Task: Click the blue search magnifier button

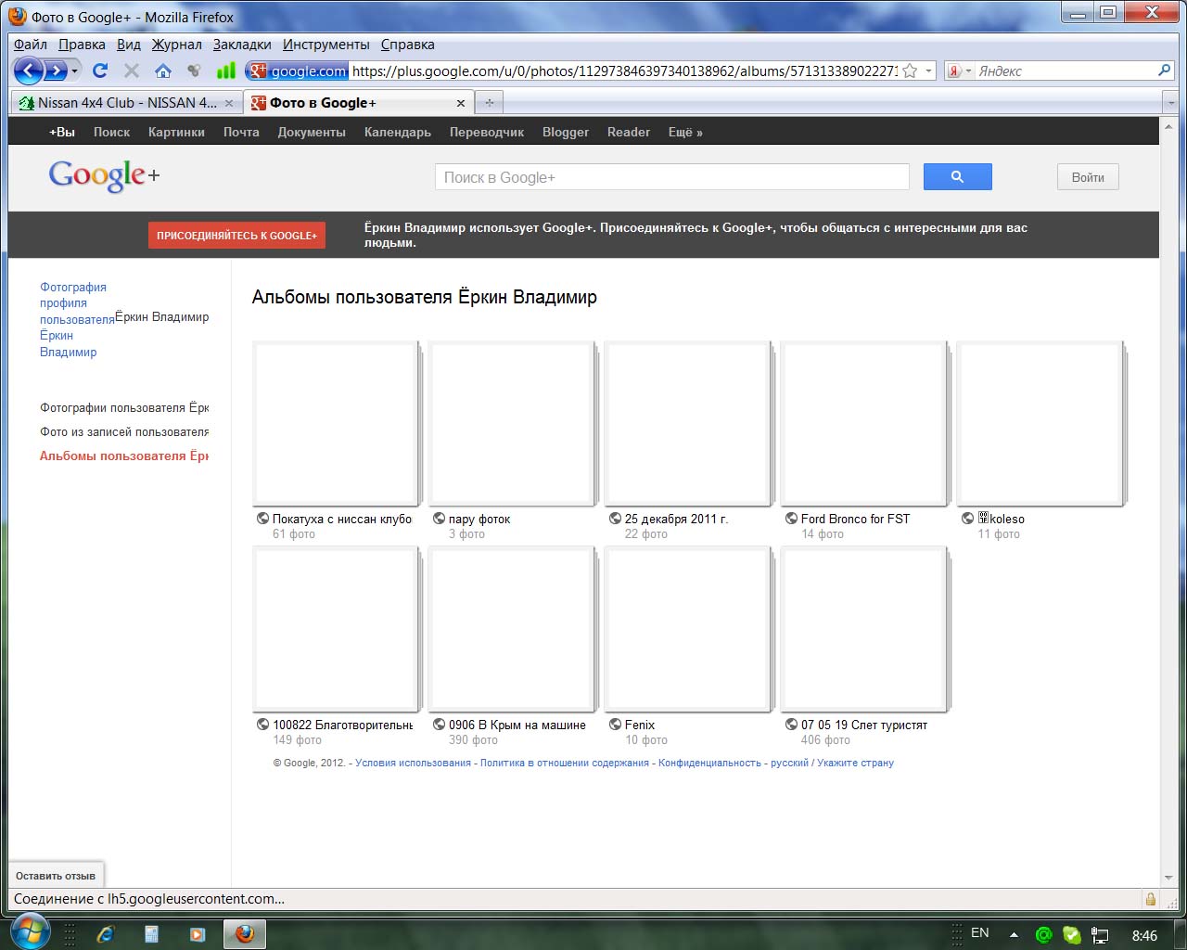Action: pyautogui.click(x=958, y=177)
